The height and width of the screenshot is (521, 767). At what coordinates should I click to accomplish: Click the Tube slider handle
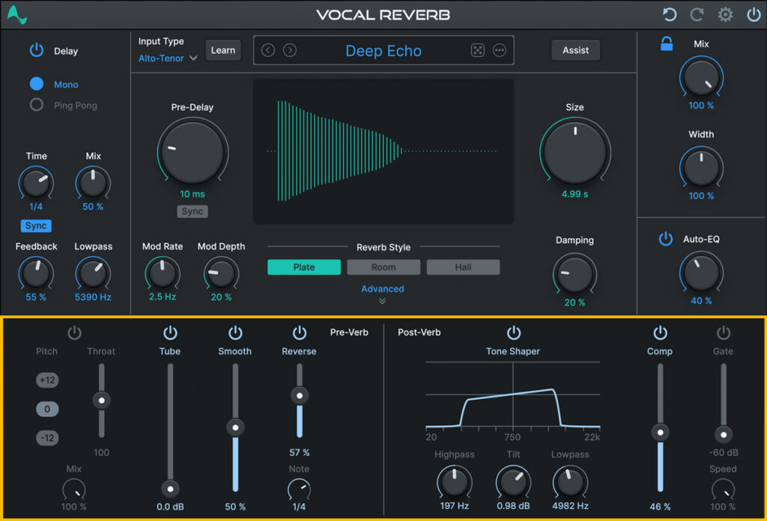click(x=170, y=488)
